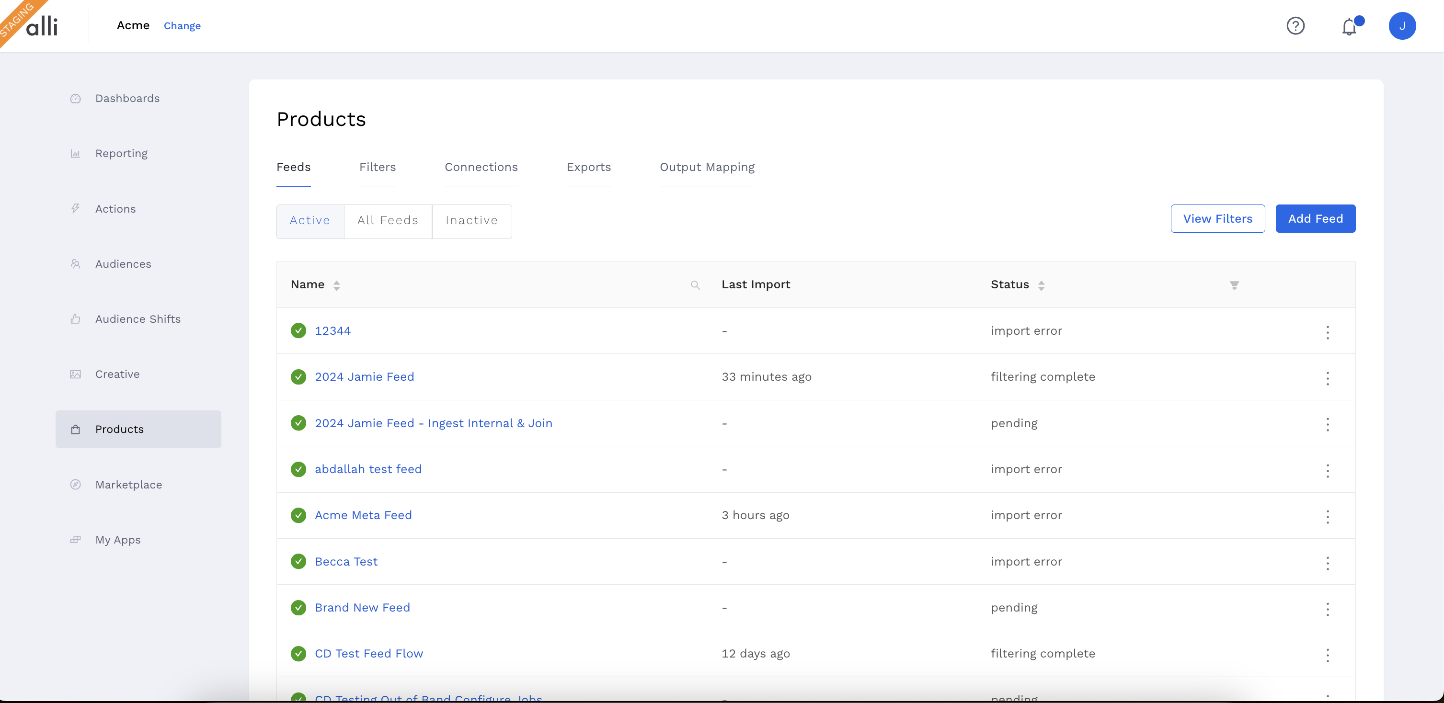Click the Marketplace compass icon in sidebar

click(x=76, y=485)
